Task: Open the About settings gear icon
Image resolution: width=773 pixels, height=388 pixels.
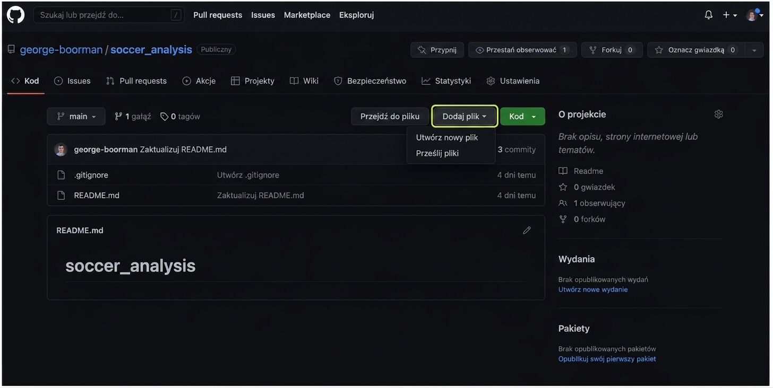Action: click(719, 114)
